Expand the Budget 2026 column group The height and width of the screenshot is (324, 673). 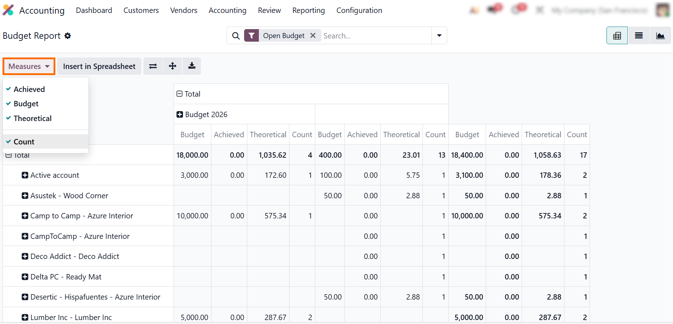[180, 114]
